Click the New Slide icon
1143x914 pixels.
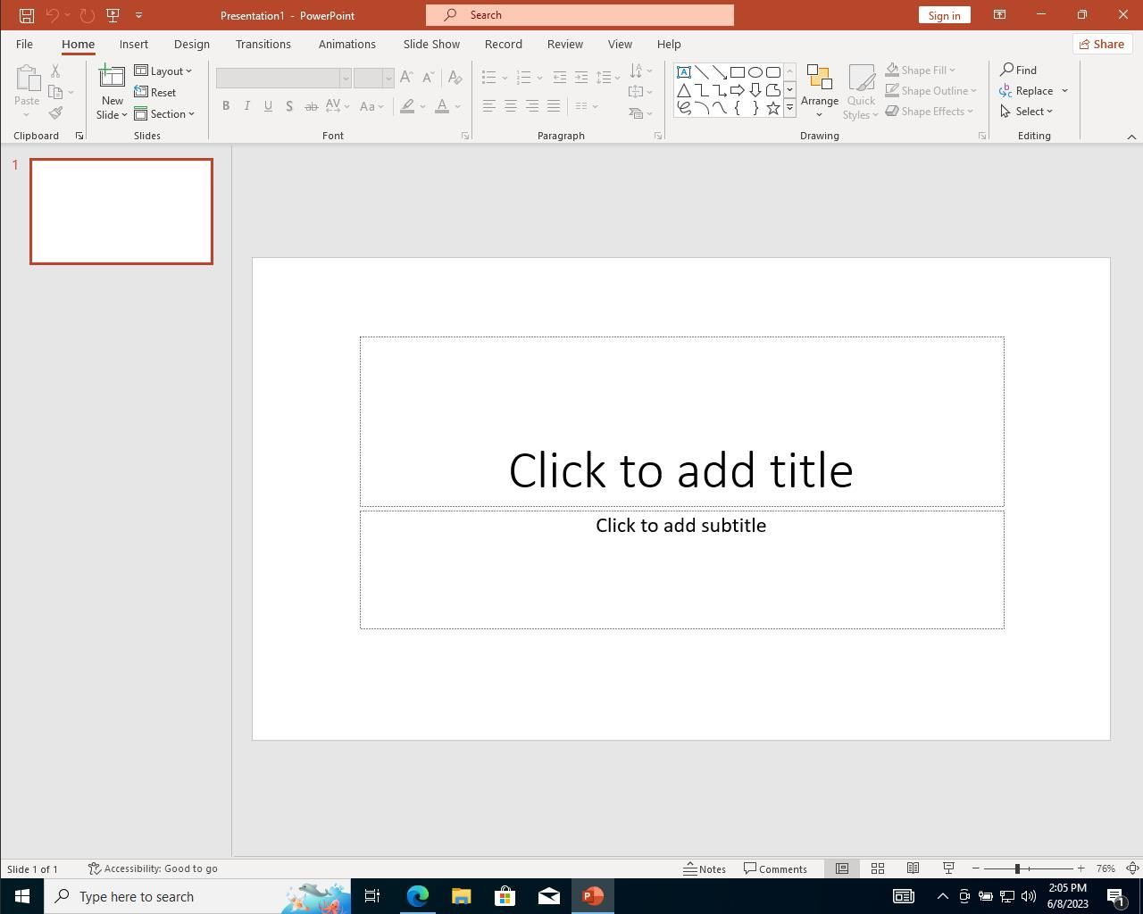point(112,79)
